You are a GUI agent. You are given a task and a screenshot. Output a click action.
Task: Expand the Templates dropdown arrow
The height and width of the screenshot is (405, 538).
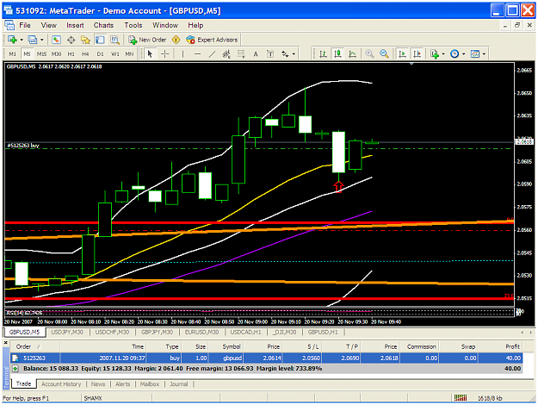(484, 54)
